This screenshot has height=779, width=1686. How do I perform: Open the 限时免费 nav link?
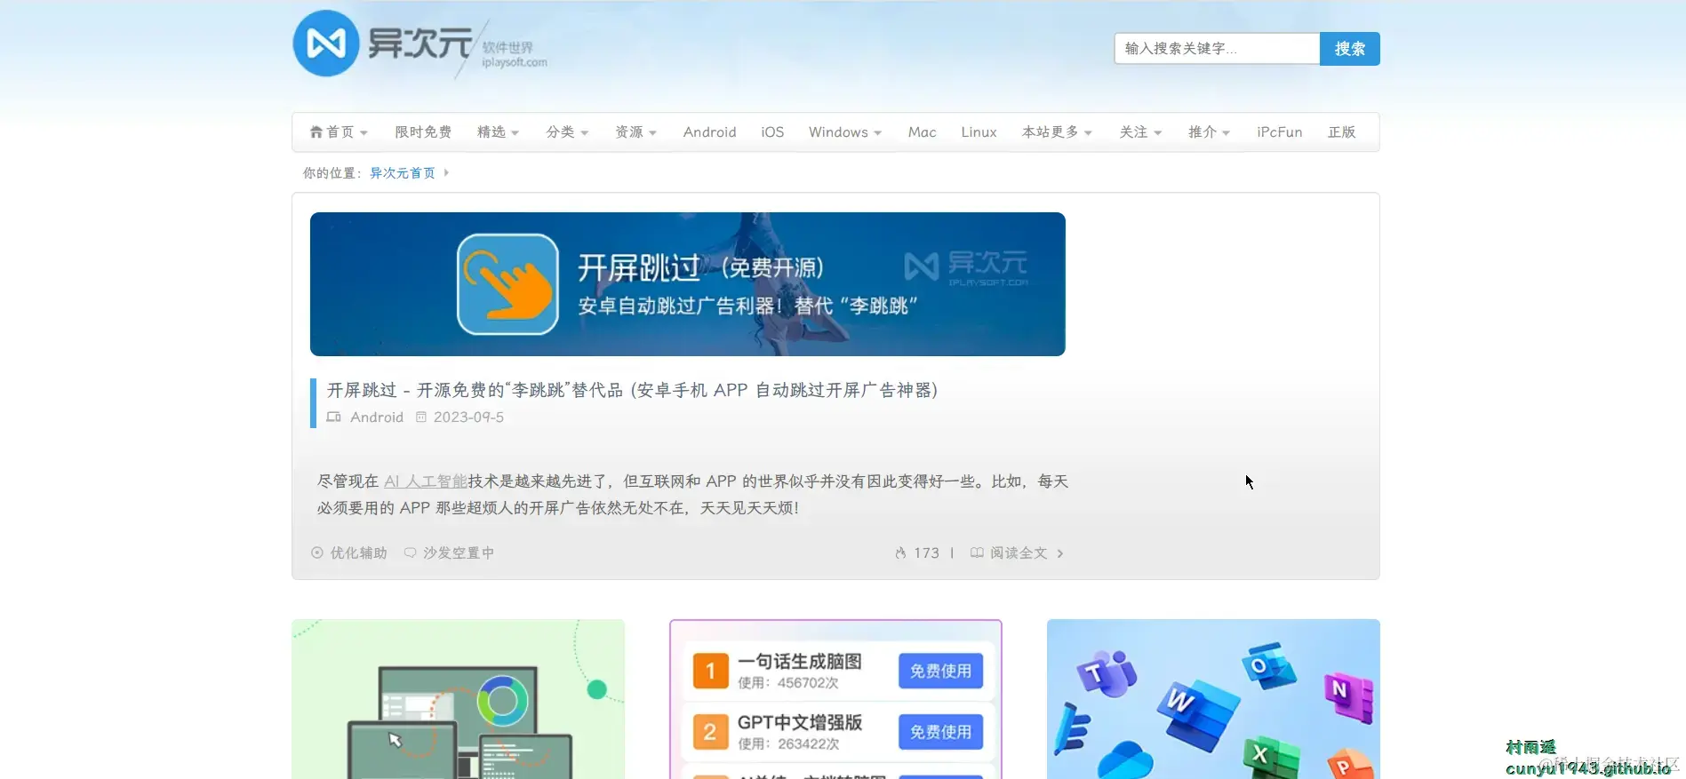point(423,132)
